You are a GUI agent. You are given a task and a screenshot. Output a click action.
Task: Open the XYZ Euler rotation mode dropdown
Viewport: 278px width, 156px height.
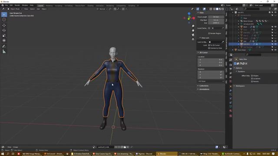[211, 81]
